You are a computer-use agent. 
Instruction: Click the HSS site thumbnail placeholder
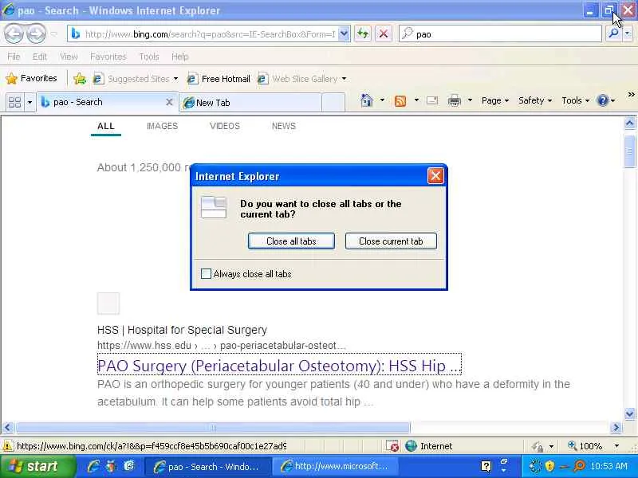point(108,304)
